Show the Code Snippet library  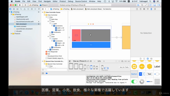tap(144, 59)
